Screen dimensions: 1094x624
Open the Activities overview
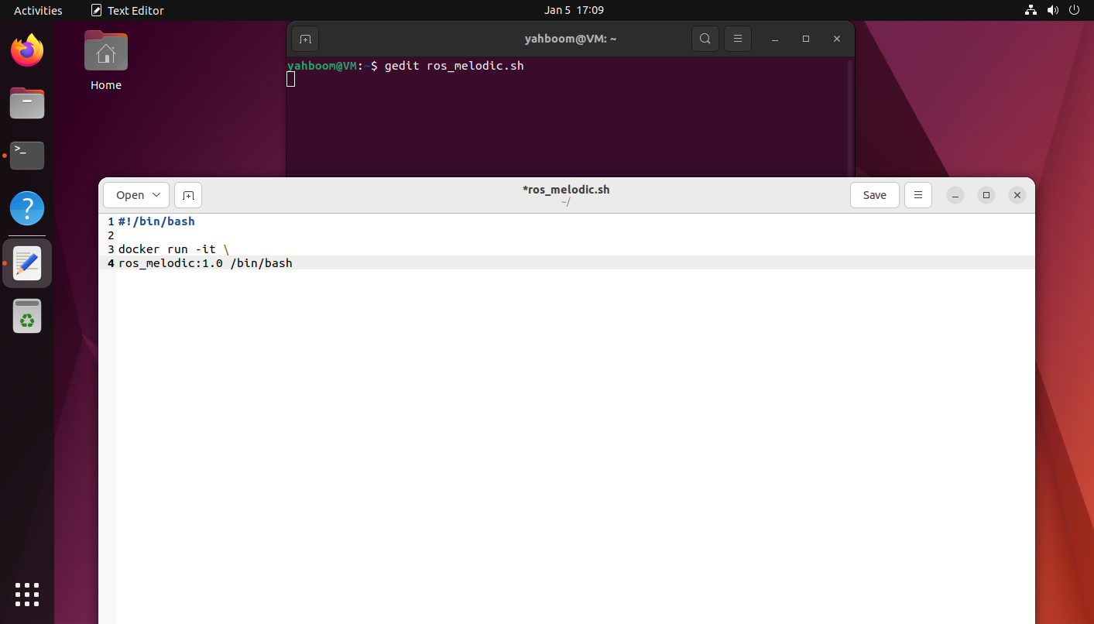point(38,10)
